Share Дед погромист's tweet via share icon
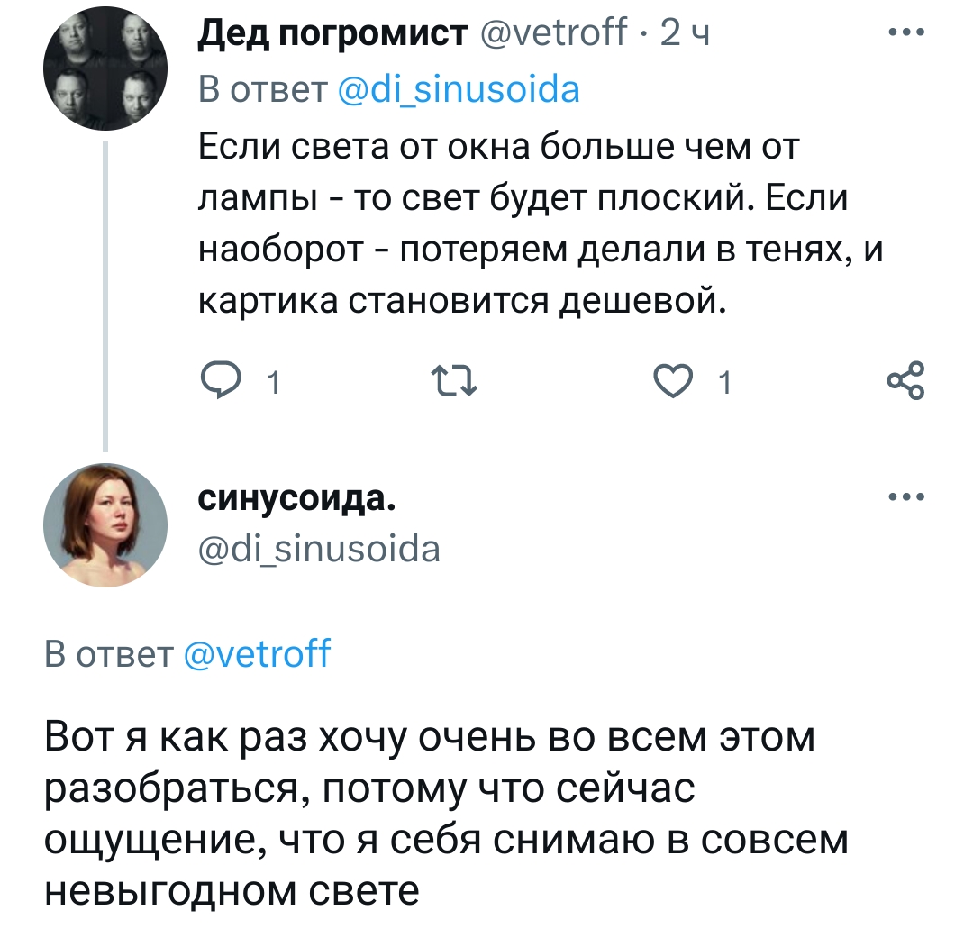This screenshot has width=973, height=938. click(904, 381)
